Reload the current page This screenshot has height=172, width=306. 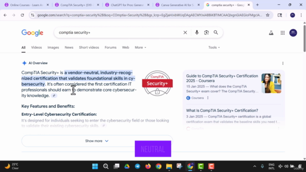22,15
